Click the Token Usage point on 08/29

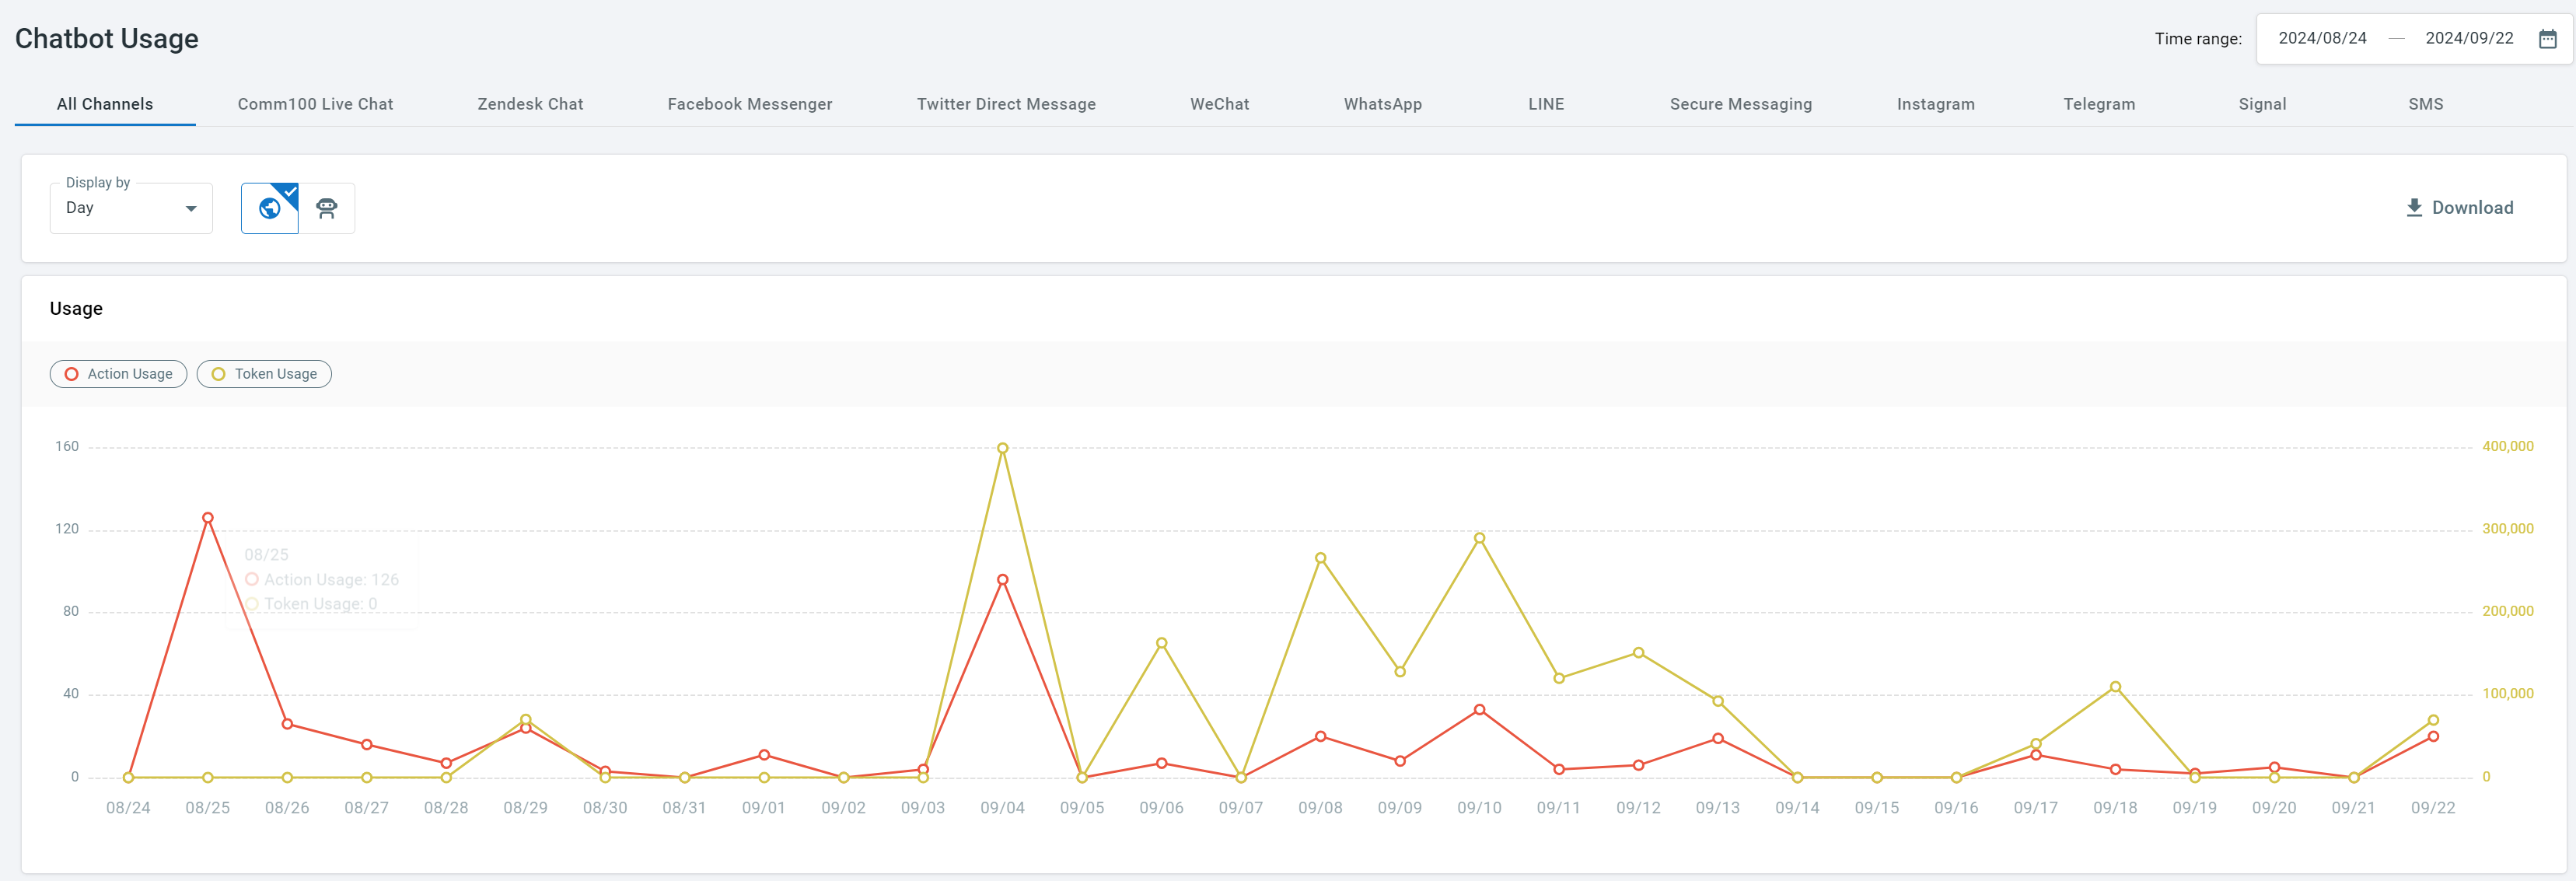526,720
